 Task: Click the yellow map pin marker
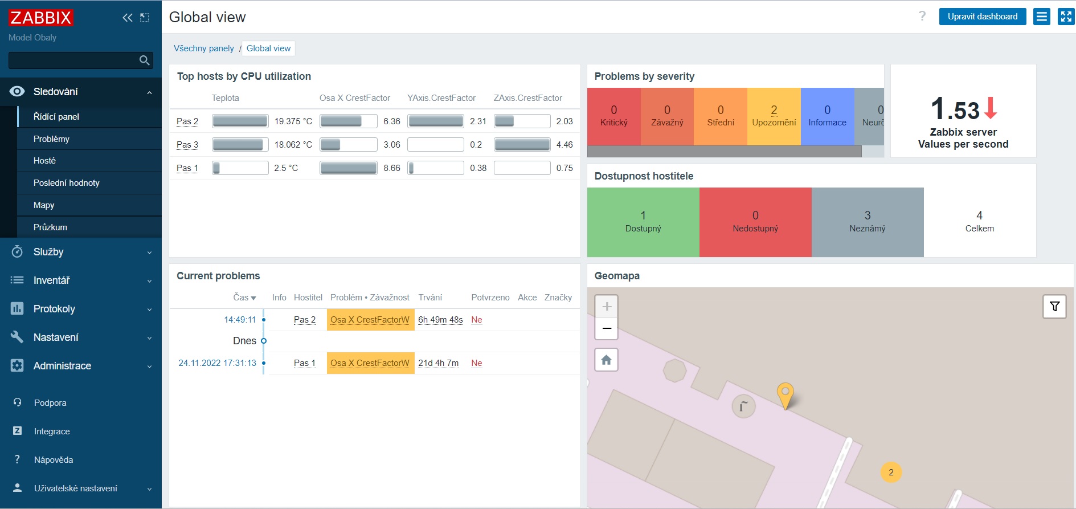point(785,396)
